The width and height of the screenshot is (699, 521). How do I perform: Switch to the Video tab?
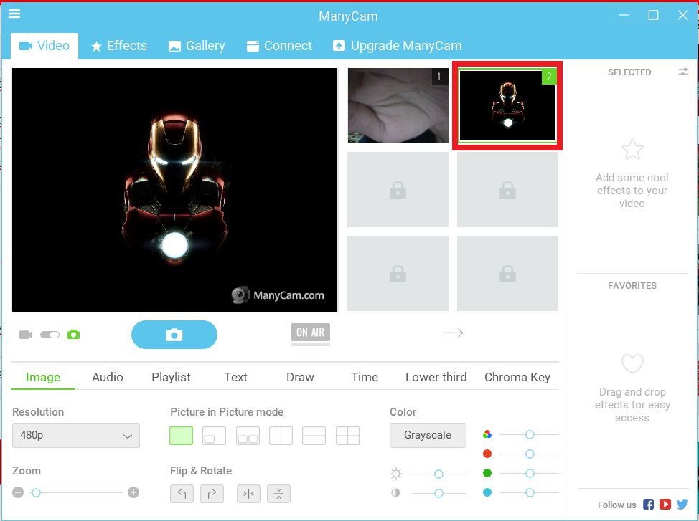pyautogui.click(x=44, y=46)
